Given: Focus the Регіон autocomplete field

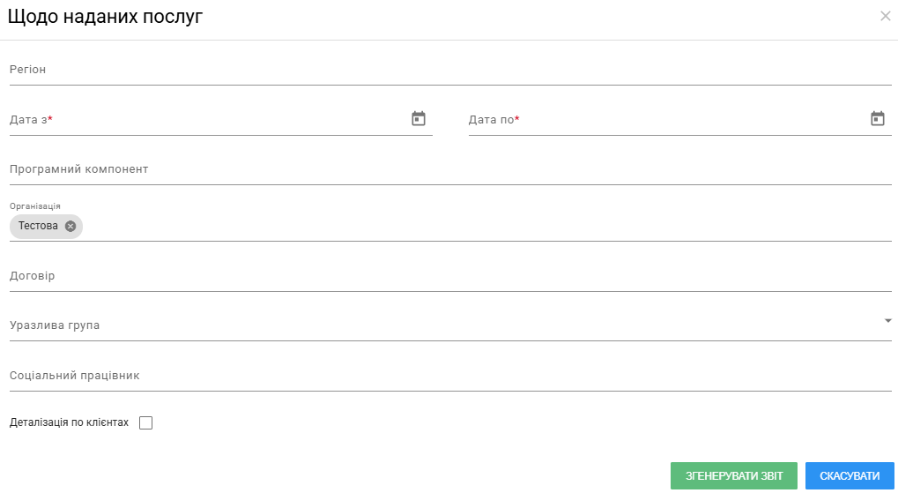Looking at the screenshot, I should coord(450,70).
